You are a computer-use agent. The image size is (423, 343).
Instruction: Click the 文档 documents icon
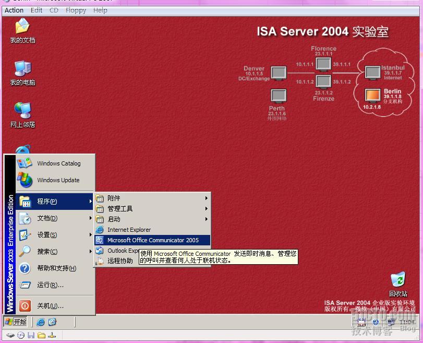point(25,218)
